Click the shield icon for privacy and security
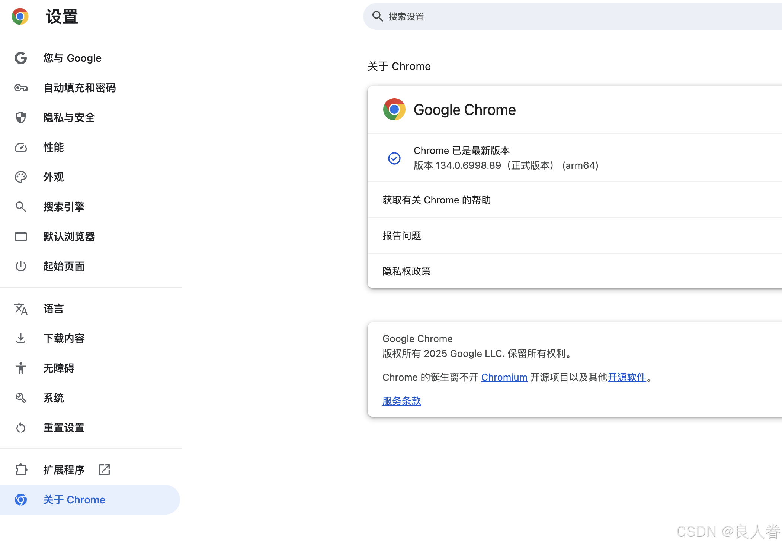The width and height of the screenshot is (782, 545). tap(21, 117)
